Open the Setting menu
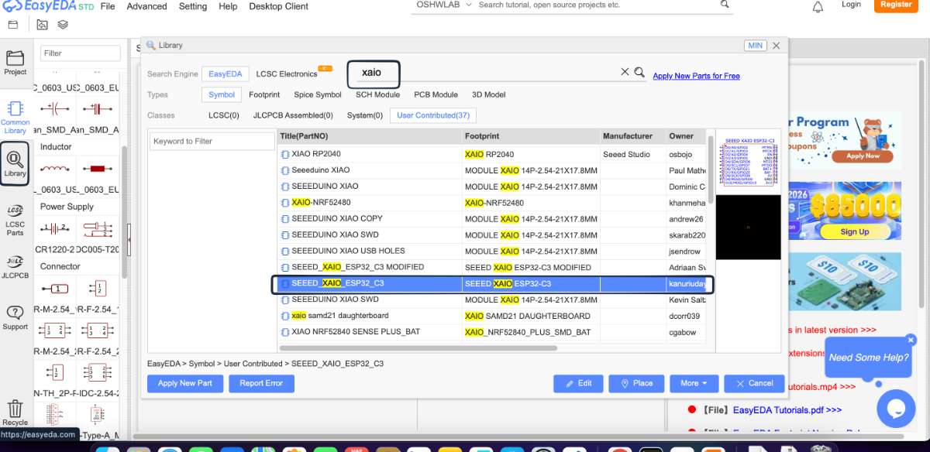 click(193, 6)
